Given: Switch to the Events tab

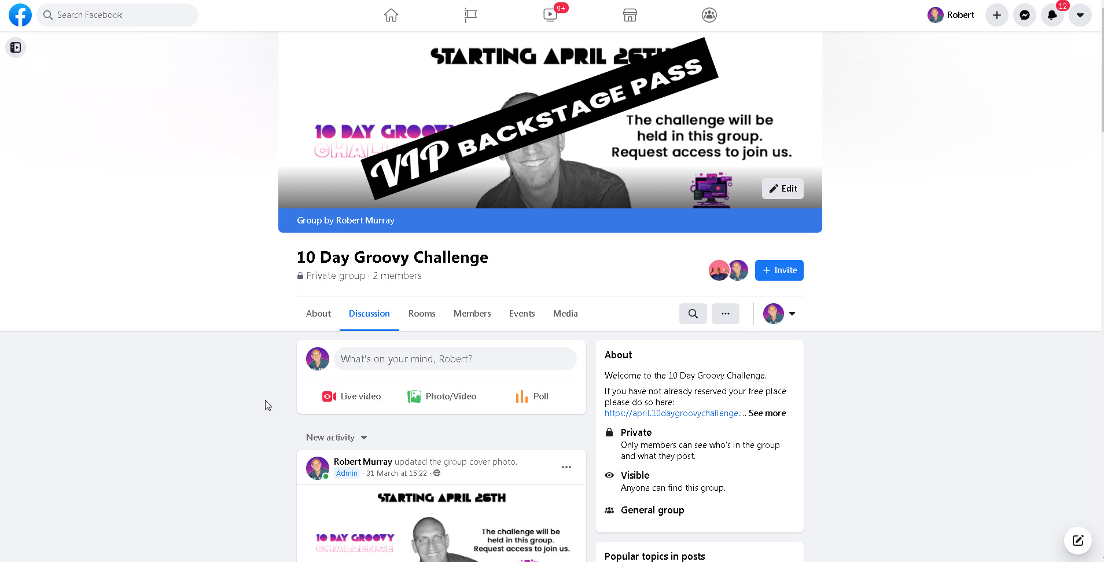Looking at the screenshot, I should [x=522, y=314].
